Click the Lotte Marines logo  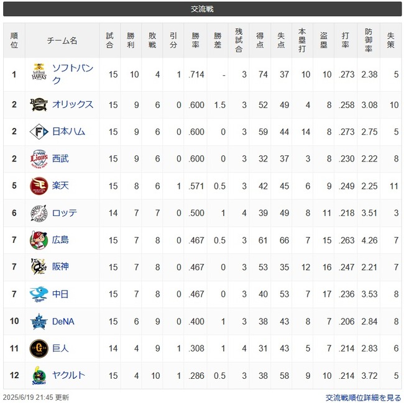pyautogui.click(x=39, y=213)
